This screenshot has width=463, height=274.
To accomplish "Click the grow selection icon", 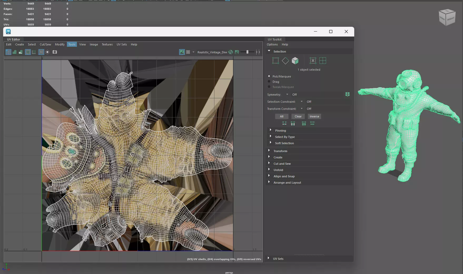I will point(304,123).
